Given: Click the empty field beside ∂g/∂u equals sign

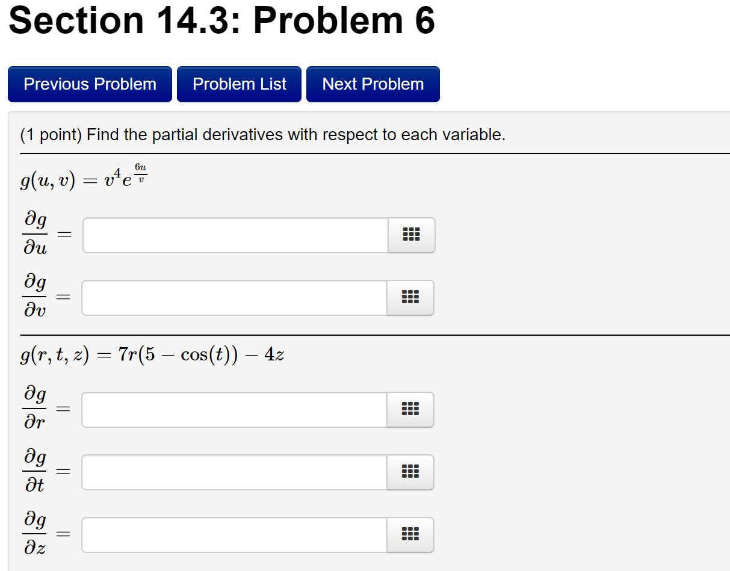Looking at the screenshot, I should click(235, 235).
